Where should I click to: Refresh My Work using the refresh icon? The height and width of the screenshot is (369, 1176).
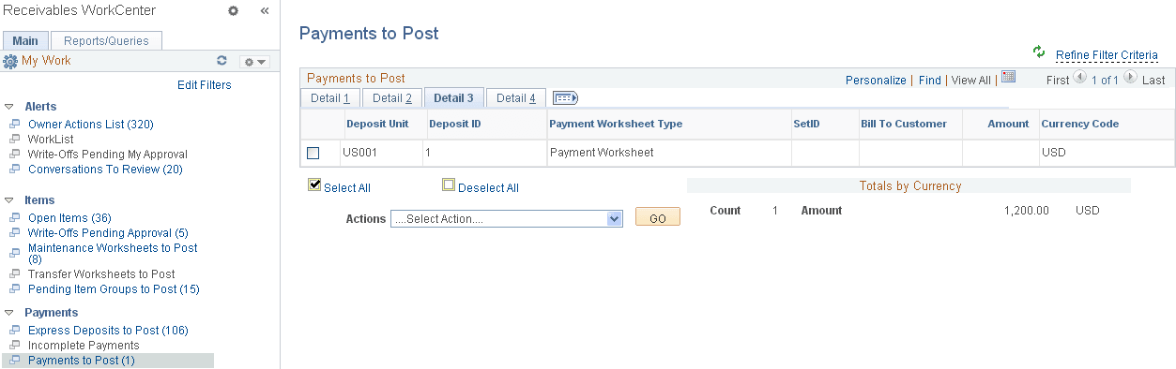221,61
